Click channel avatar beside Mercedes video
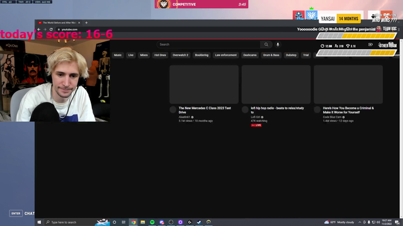The width and height of the screenshot is (403, 226). [173, 110]
